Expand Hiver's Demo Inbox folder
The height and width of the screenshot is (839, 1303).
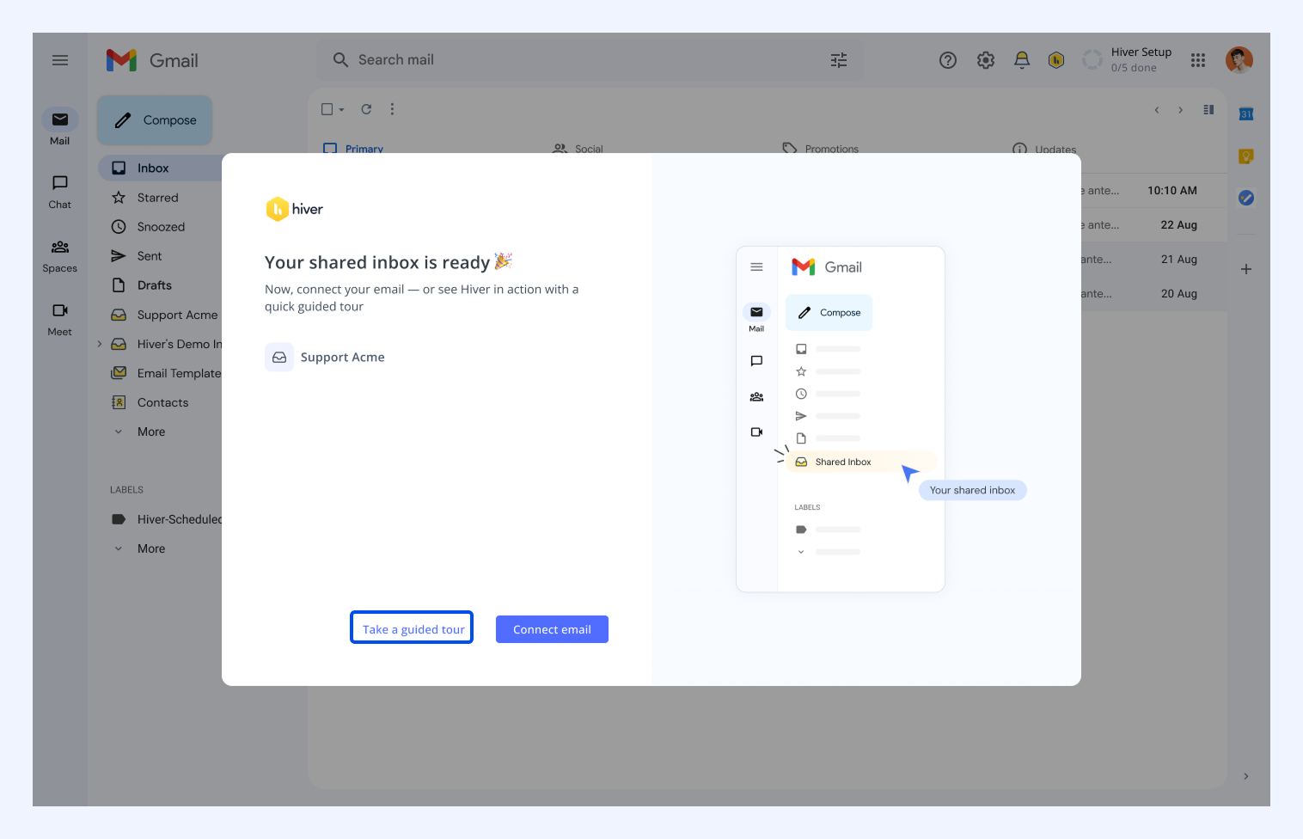pos(100,344)
